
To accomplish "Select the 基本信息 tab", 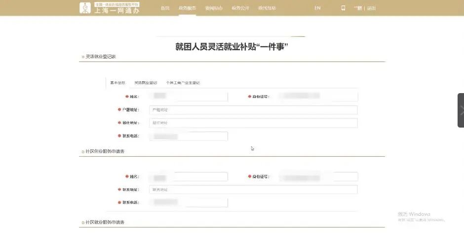I will point(117,83).
